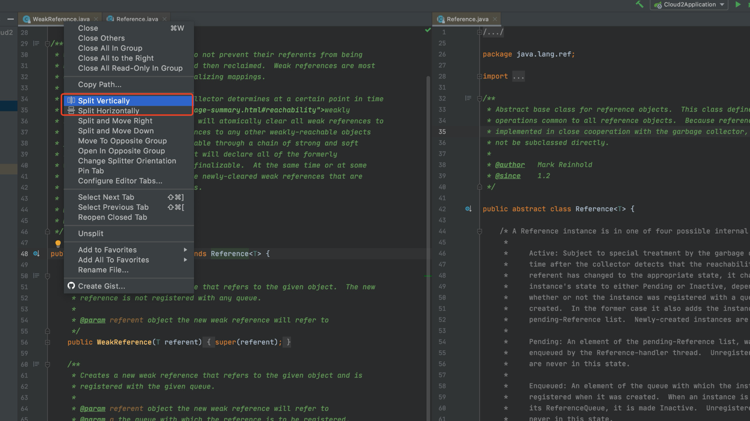Screen dimensions: 750x421
Task: Expand Add All To Favorites submenu
Action: (129, 260)
